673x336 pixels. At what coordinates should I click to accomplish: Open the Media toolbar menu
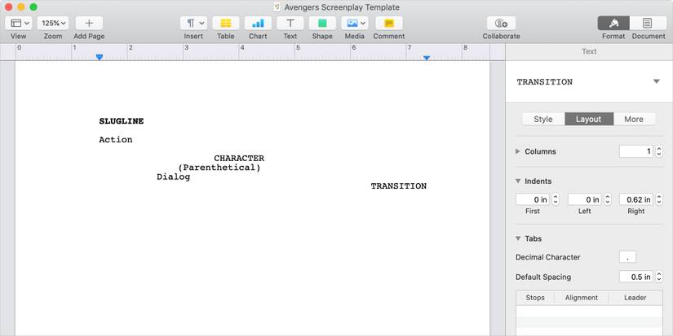pyautogui.click(x=354, y=24)
